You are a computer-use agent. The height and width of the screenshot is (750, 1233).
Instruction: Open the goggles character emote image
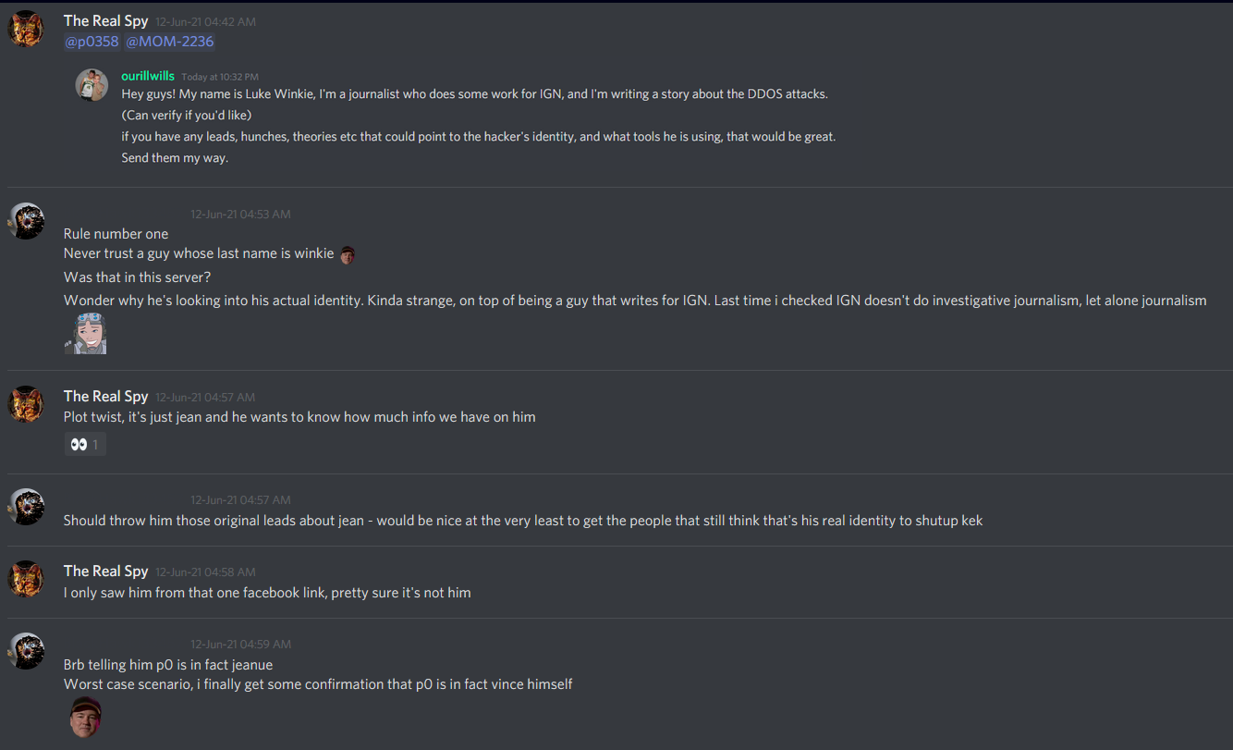[86, 333]
